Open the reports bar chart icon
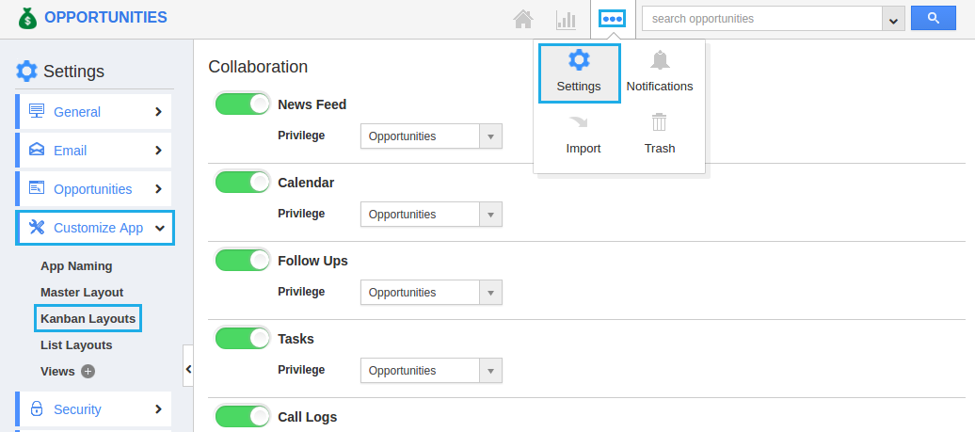The width and height of the screenshot is (975, 432). tap(566, 20)
